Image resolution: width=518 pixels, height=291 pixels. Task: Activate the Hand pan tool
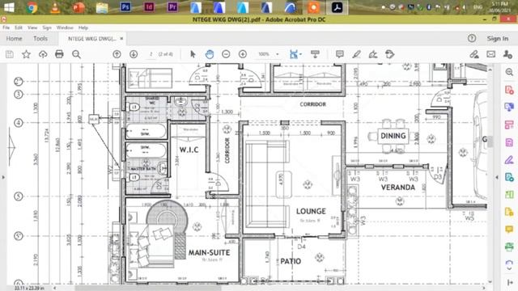pyautogui.click(x=210, y=54)
